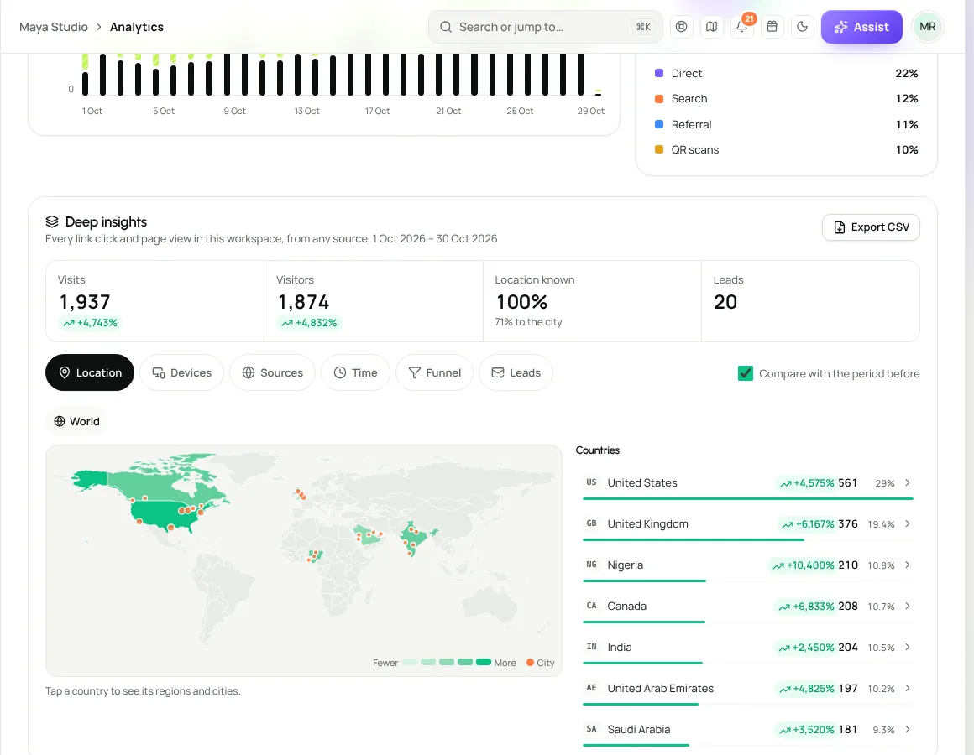The image size is (974, 755).
Task: Click the Location known 100% value
Action: click(x=521, y=301)
